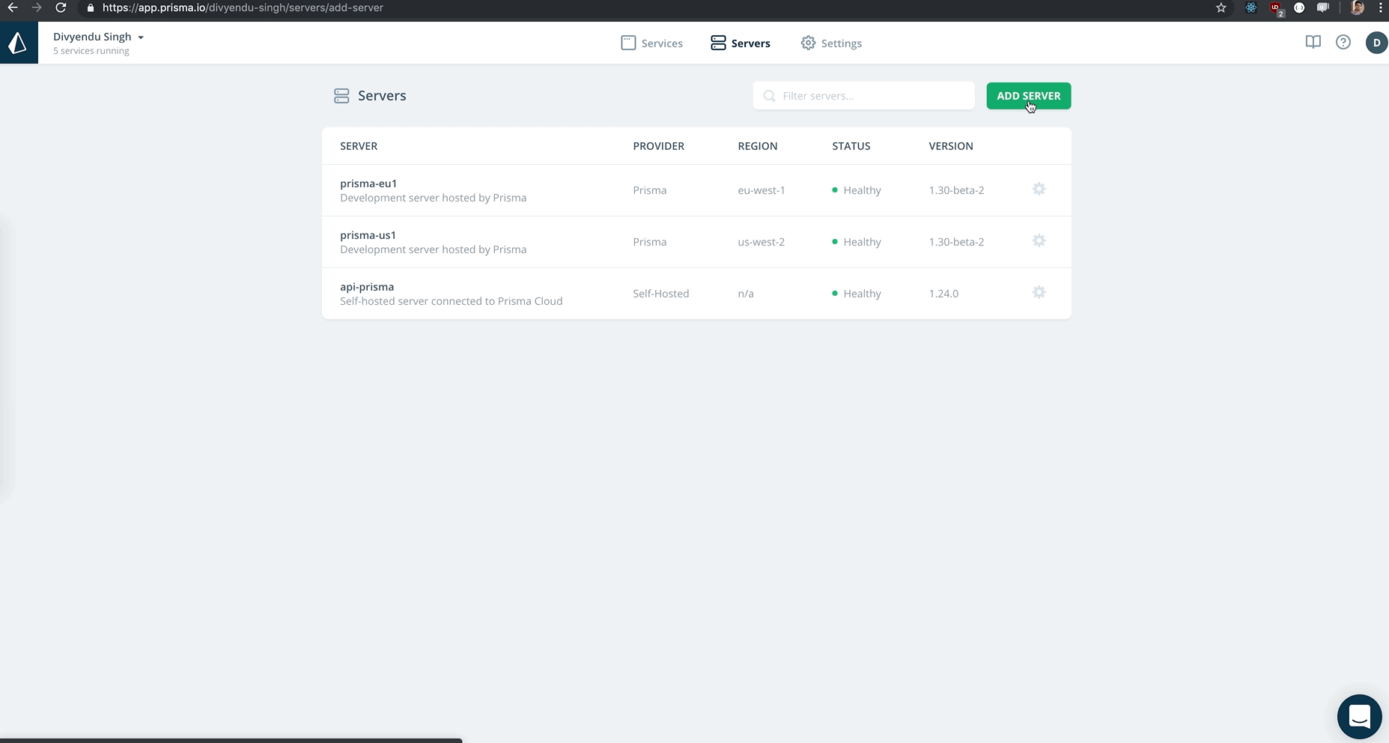Click the filter search magnifier icon
1389x743 pixels.
(x=769, y=96)
